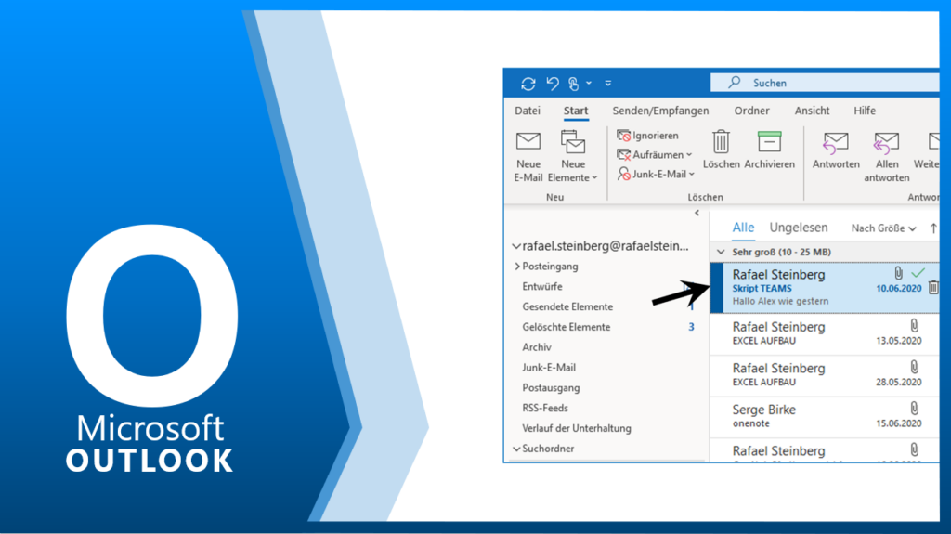
Task: Show Alle messages filter
Action: pos(743,228)
